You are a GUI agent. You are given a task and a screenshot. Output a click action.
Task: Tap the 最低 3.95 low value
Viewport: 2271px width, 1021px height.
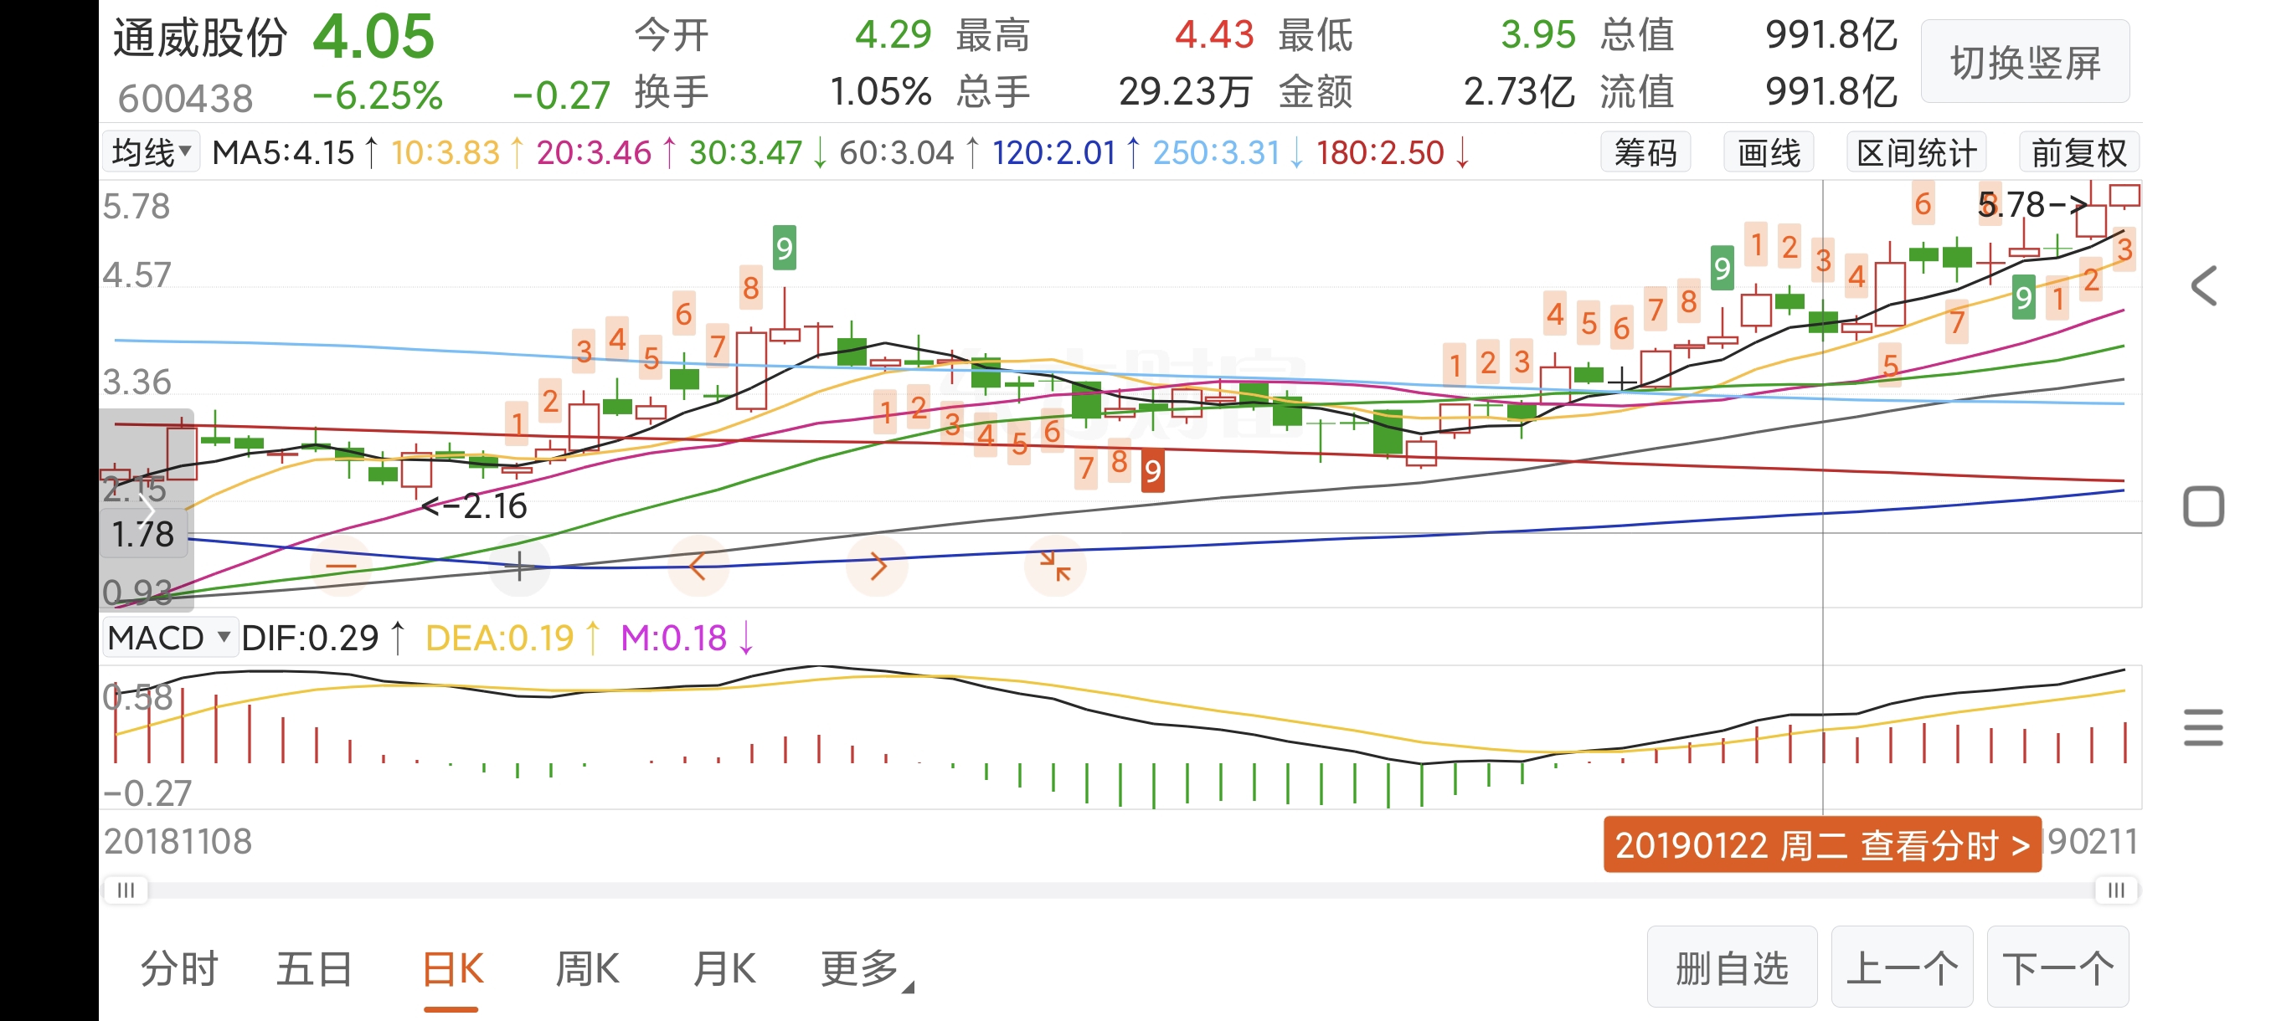point(1427,36)
